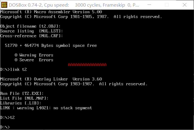The height and width of the screenshot is (130, 194).
Task: Click the 'Object filename [t2.OBJ]' line
Action: click(30, 26)
